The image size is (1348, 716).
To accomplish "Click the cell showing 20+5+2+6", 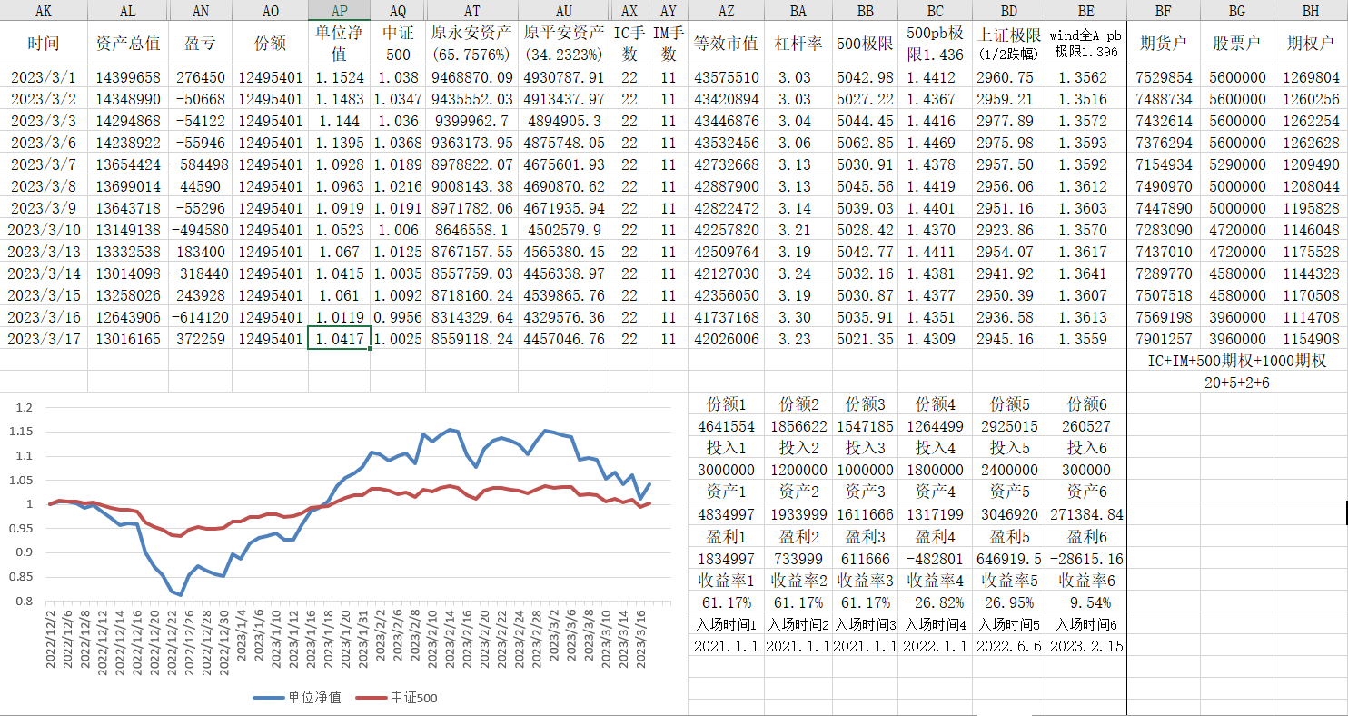I will 1236,383.
